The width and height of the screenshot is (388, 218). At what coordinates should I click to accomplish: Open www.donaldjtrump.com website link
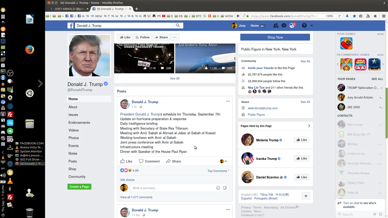pos(263,108)
